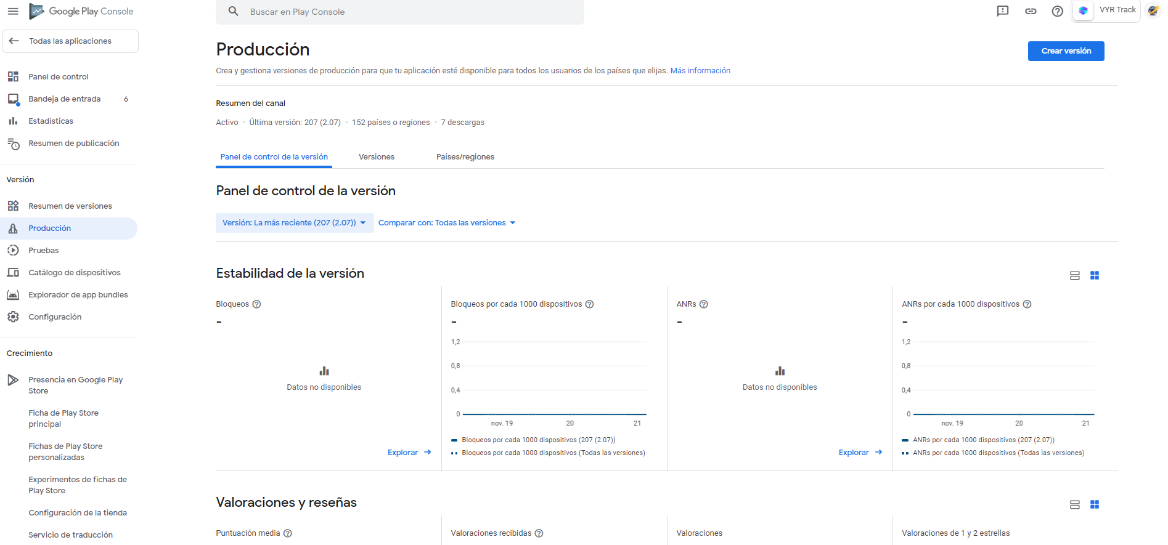
Task: Open the hamburger navigation menu
Action: [x=13, y=11]
